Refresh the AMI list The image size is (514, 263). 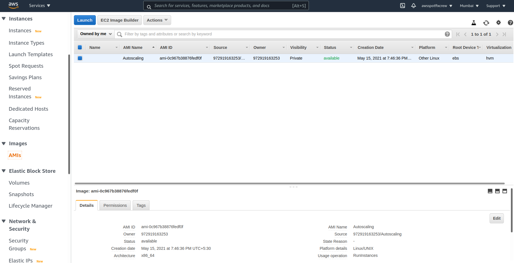tap(486, 23)
